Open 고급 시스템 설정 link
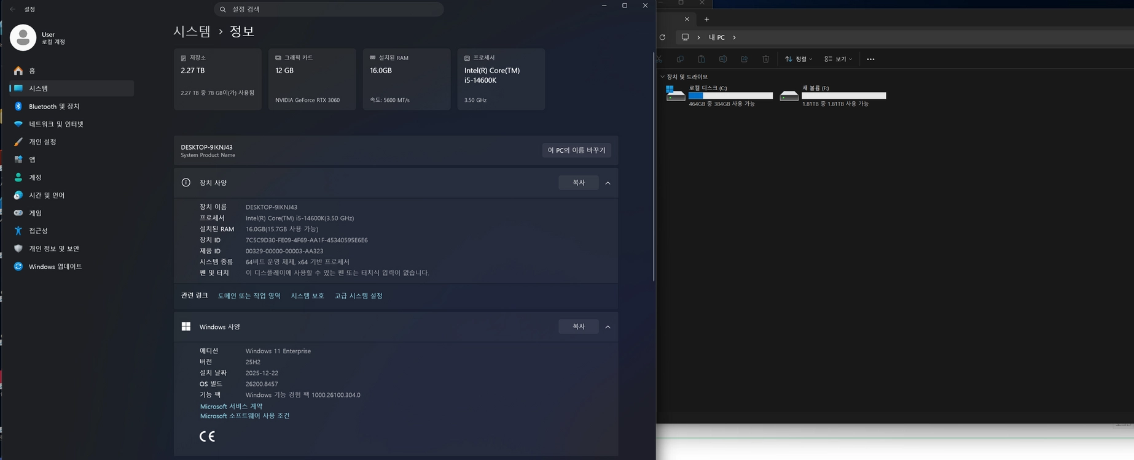1134x460 pixels. pyautogui.click(x=359, y=296)
